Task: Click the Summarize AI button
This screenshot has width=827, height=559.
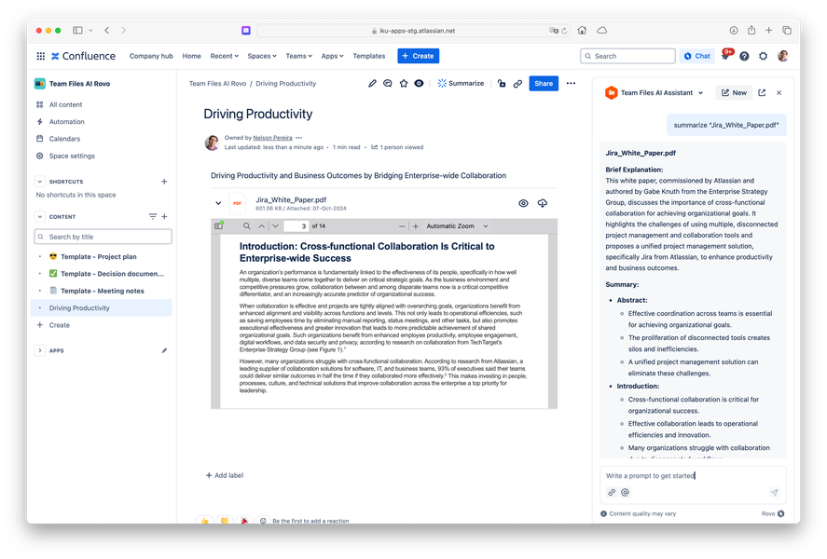Action: point(461,83)
